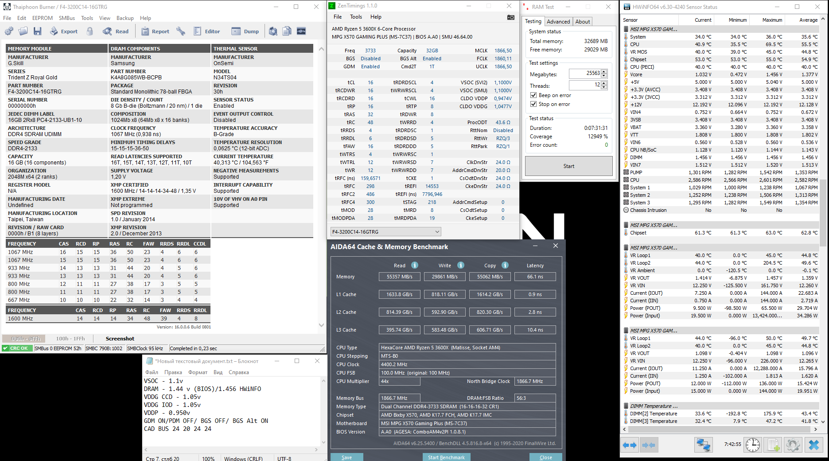Open the SMBus menu in Thaiphoon Burner
This screenshot has height=461, width=829.
pyautogui.click(x=67, y=18)
